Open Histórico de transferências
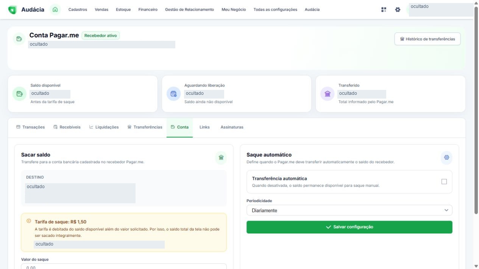 pos(428,39)
